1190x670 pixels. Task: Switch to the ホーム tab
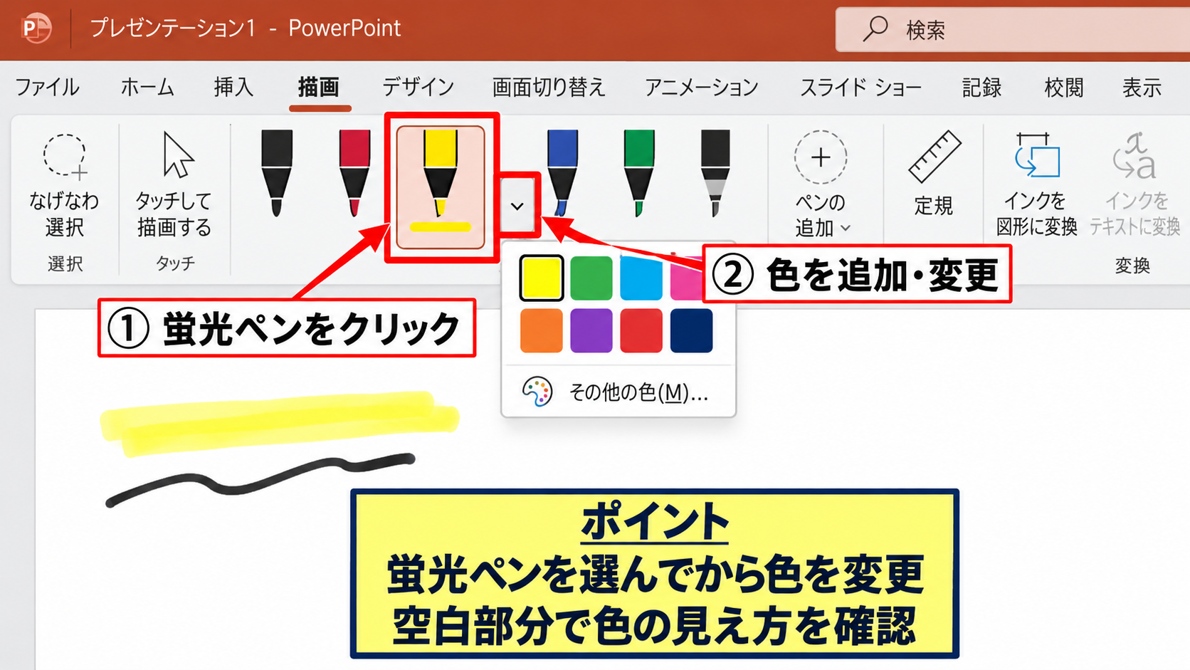[x=147, y=88]
